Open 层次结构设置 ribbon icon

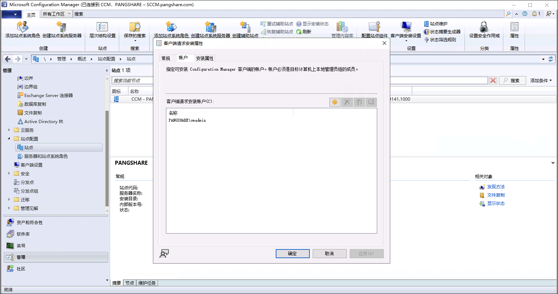[x=103, y=27]
